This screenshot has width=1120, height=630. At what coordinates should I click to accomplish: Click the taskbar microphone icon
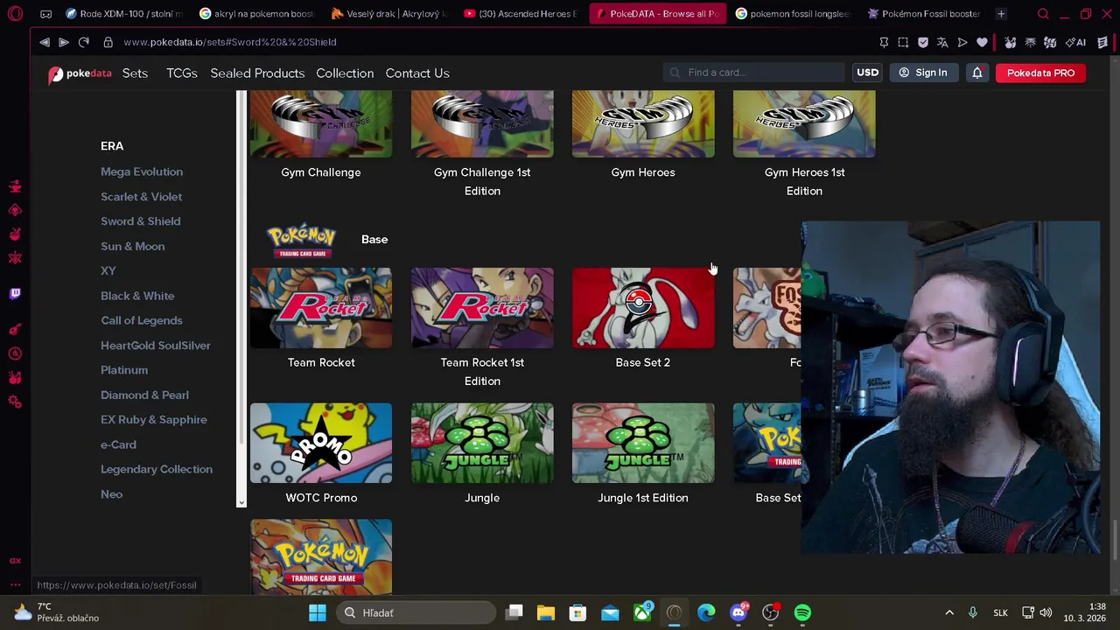972,612
